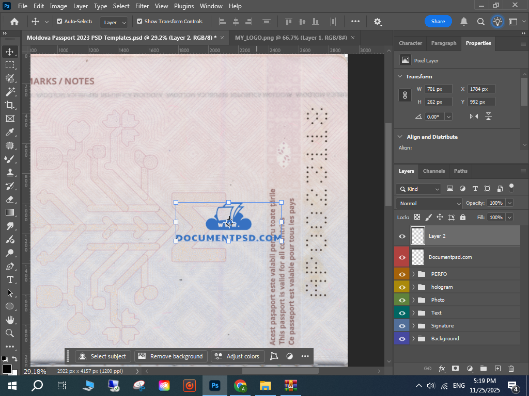Switch to the Channels tab
529x396 pixels.
pos(433,171)
